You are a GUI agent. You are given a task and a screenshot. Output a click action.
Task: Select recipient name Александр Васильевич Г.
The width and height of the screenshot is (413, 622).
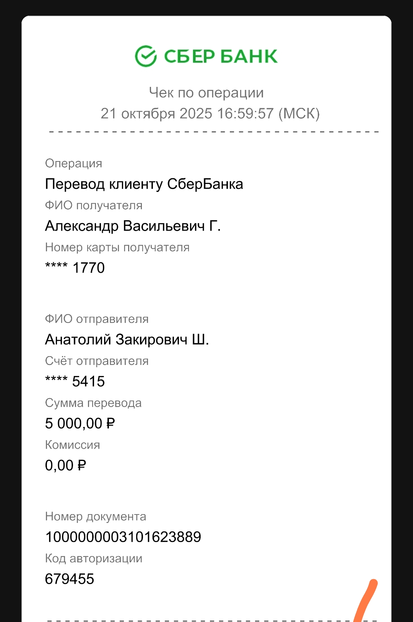pyautogui.click(x=133, y=226)
